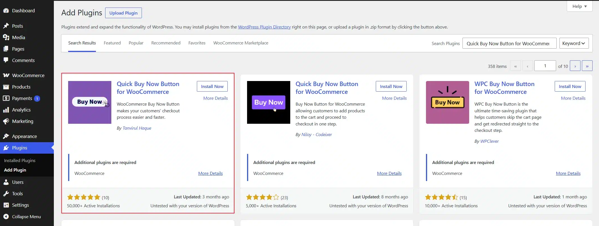Click the Collapse Menu arrow icon
The image size is (599, 226).
point(6,217)
